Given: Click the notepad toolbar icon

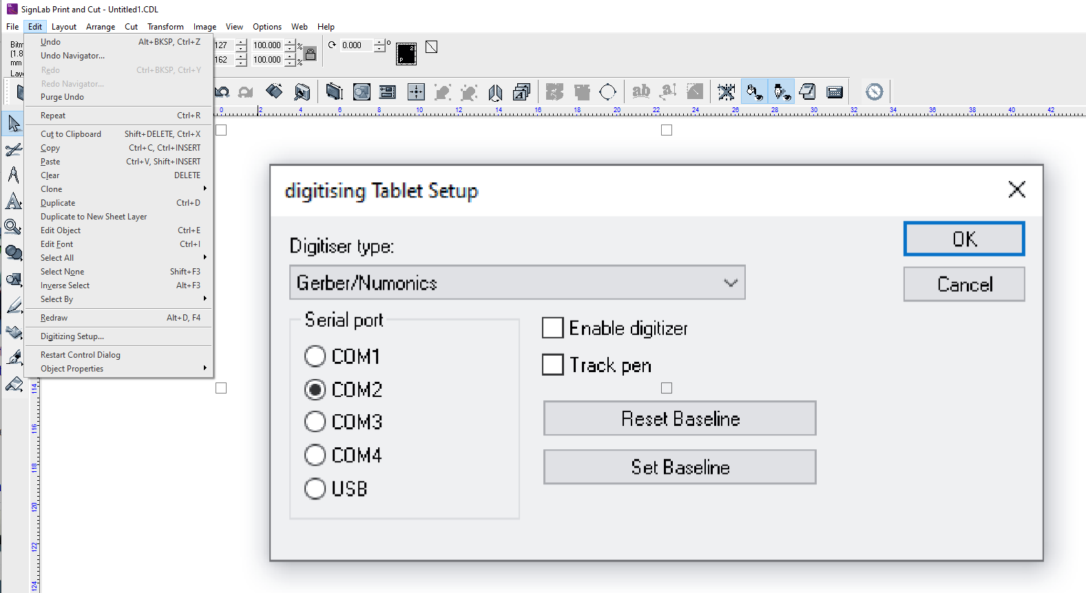Looking at the screenshot, I should point(808,91).
